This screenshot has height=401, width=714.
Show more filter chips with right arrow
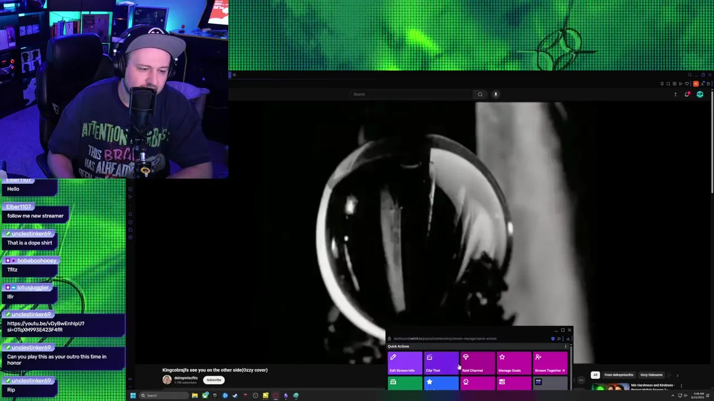pos(678,375)
